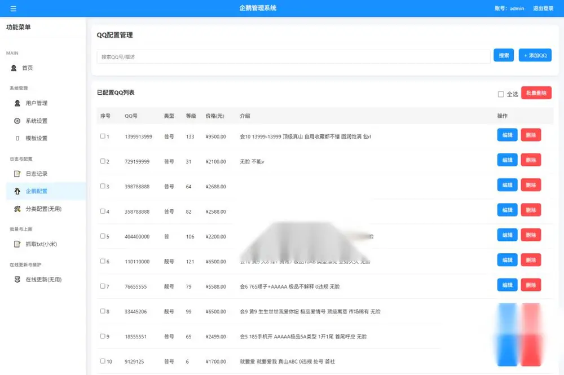Focus the 搜索QQ号/描述 search field

coord(293,57)
